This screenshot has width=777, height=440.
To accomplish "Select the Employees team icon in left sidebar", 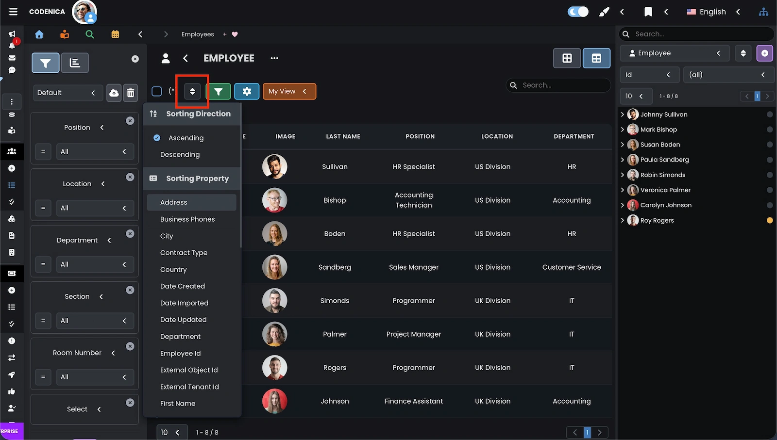I will (12, 151).
